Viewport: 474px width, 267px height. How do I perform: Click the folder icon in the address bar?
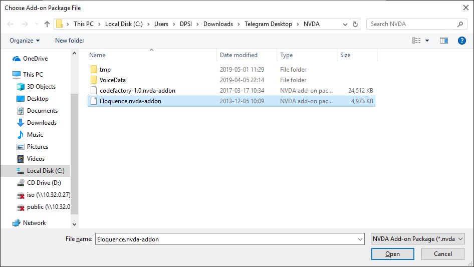[x=60, y=24]
